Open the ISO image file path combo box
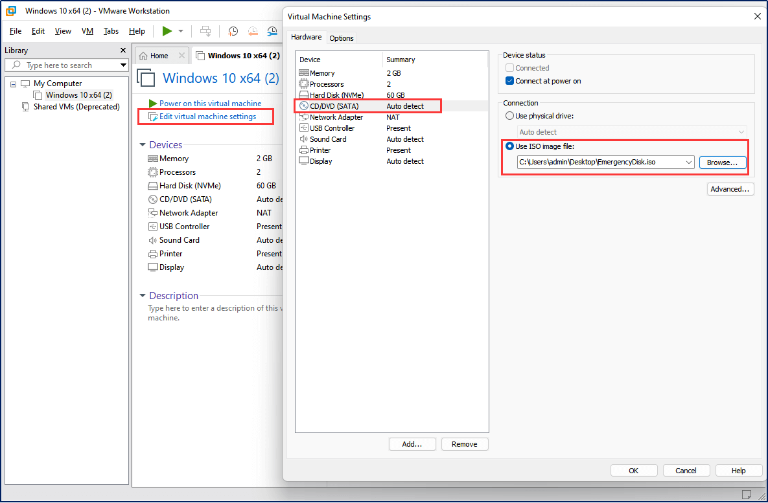Image resolution: width=768 pixels, height=503 pixels. (x=606, y=162)
